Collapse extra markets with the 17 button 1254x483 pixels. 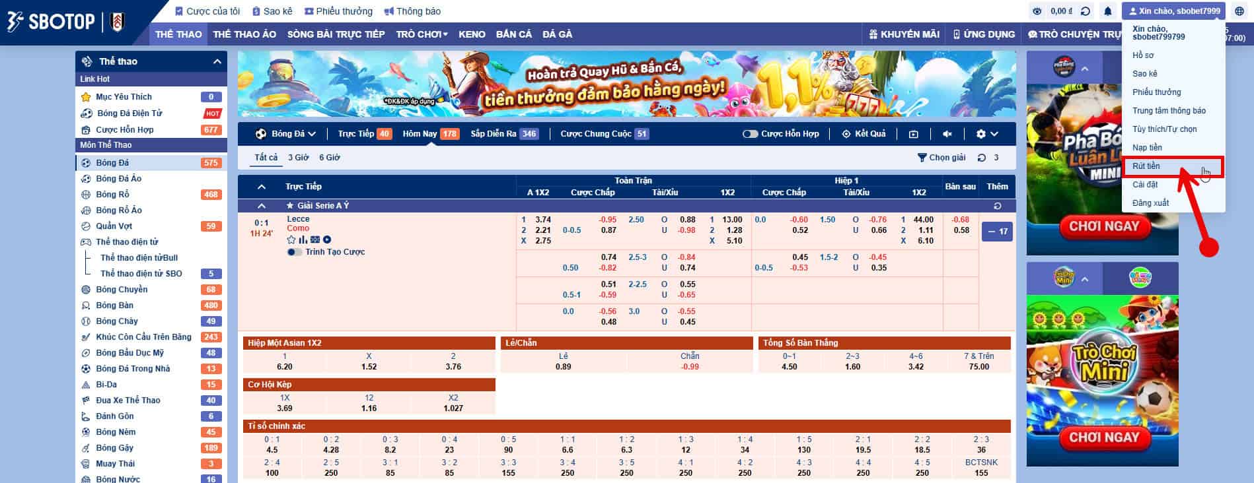pos(997,232)
